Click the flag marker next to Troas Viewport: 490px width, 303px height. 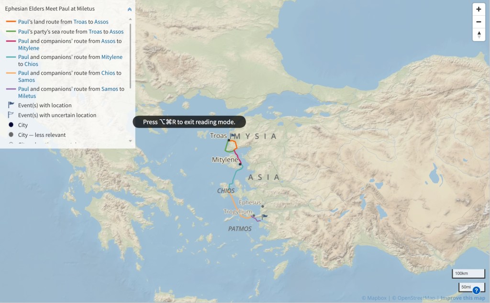(x=233, y=136)
